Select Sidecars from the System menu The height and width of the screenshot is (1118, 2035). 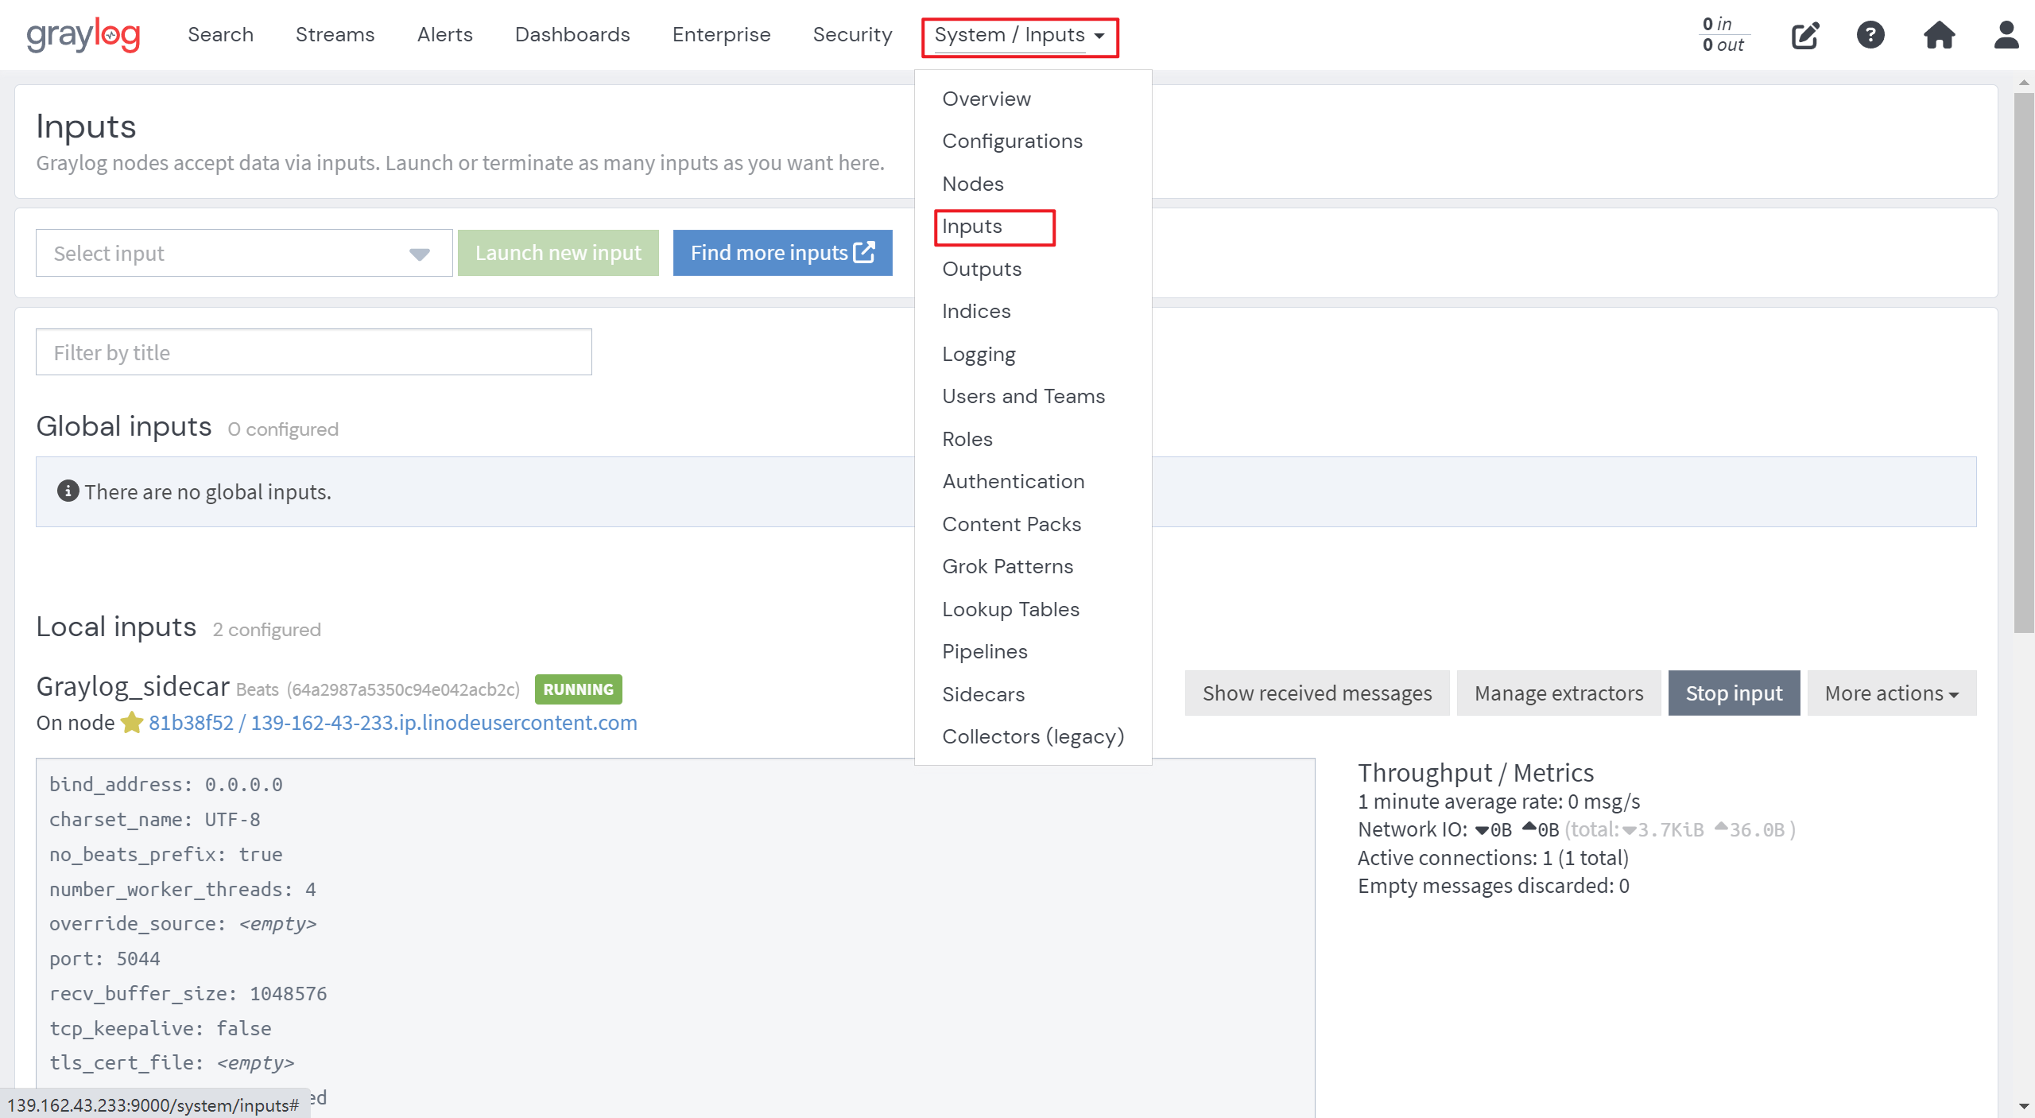pyautogui.click(x=983, y=694)
